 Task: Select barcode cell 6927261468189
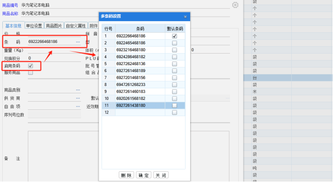(x=140, y=71)
